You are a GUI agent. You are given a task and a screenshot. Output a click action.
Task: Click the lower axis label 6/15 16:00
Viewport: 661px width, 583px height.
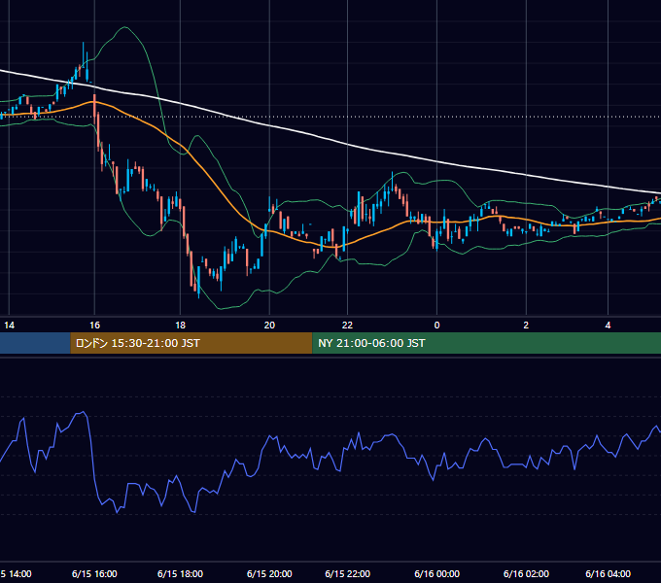(x=94, y=573)
